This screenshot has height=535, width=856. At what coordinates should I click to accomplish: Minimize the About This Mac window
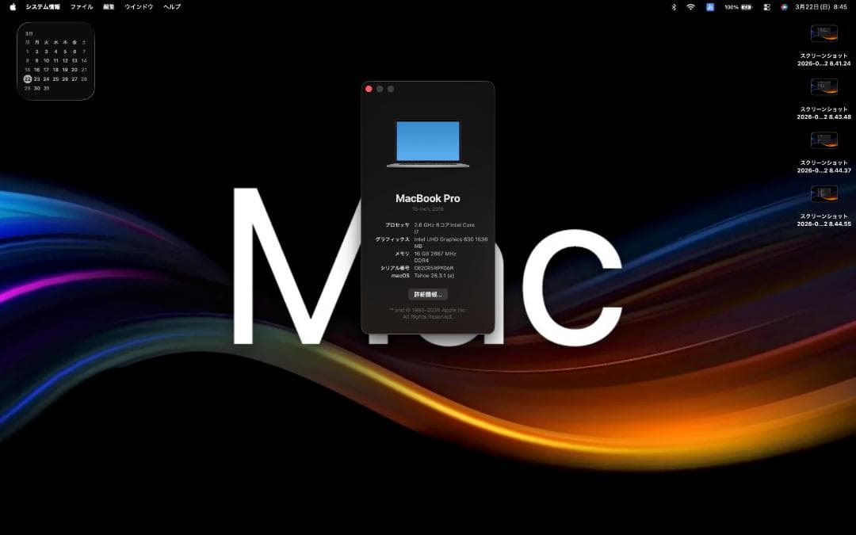click(x=380, y=89)
